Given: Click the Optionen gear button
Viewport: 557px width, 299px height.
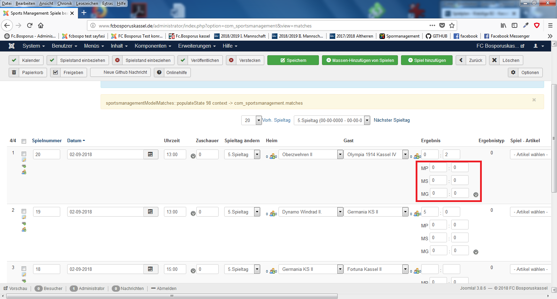Looking at the screenshot, I should coord(525,72).
